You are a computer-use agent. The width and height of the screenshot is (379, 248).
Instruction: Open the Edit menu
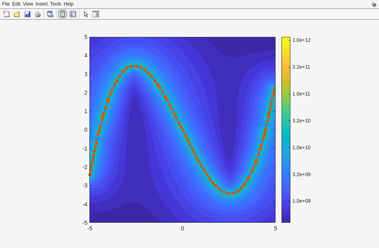tap(16, 4)
